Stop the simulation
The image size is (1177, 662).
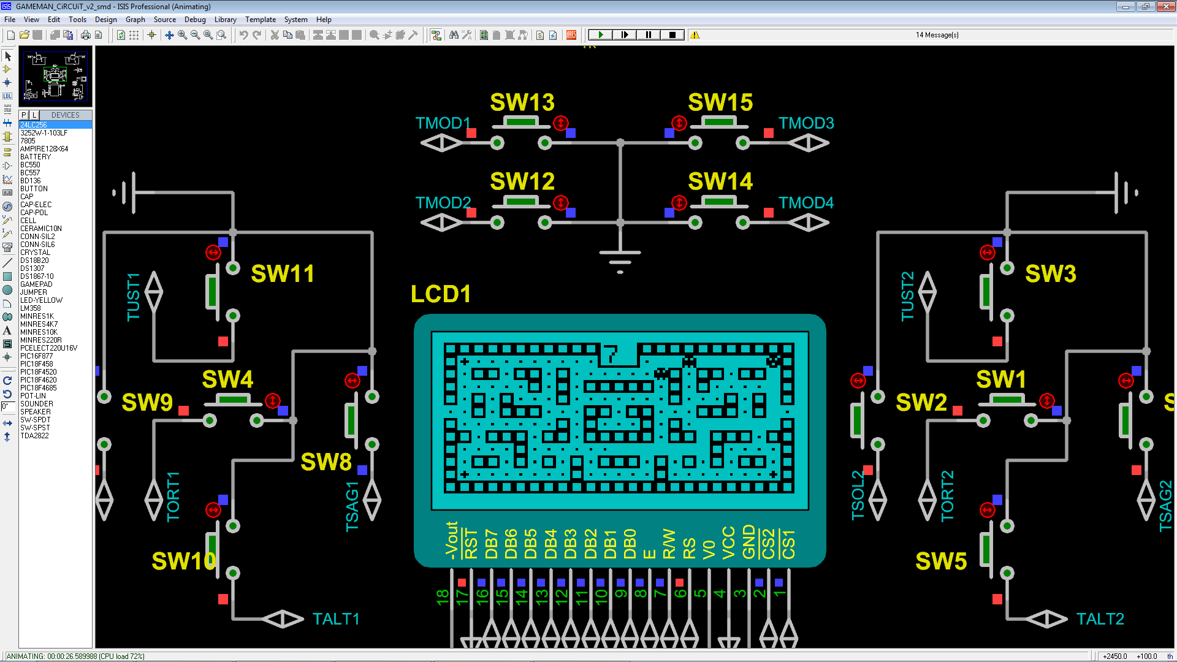click(672, 35)
